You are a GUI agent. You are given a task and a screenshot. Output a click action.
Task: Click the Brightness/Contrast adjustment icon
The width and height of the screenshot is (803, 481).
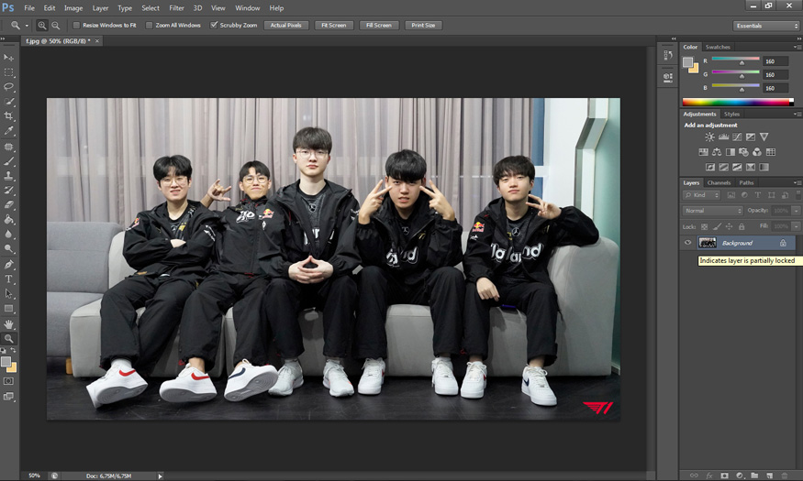tap(709, 137)
